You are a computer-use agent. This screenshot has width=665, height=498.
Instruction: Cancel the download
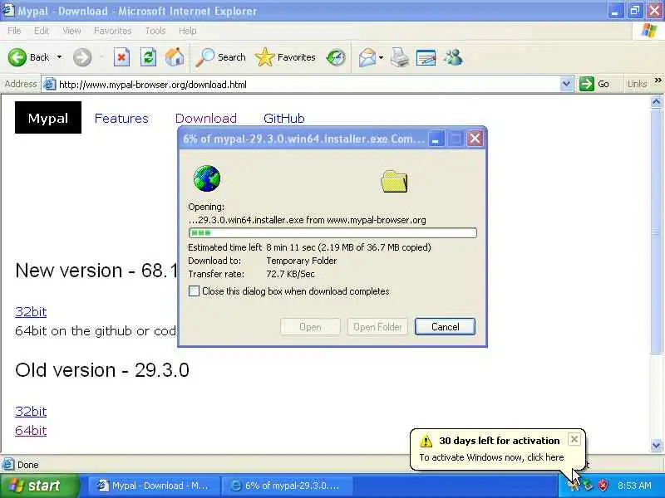(445, 326)
